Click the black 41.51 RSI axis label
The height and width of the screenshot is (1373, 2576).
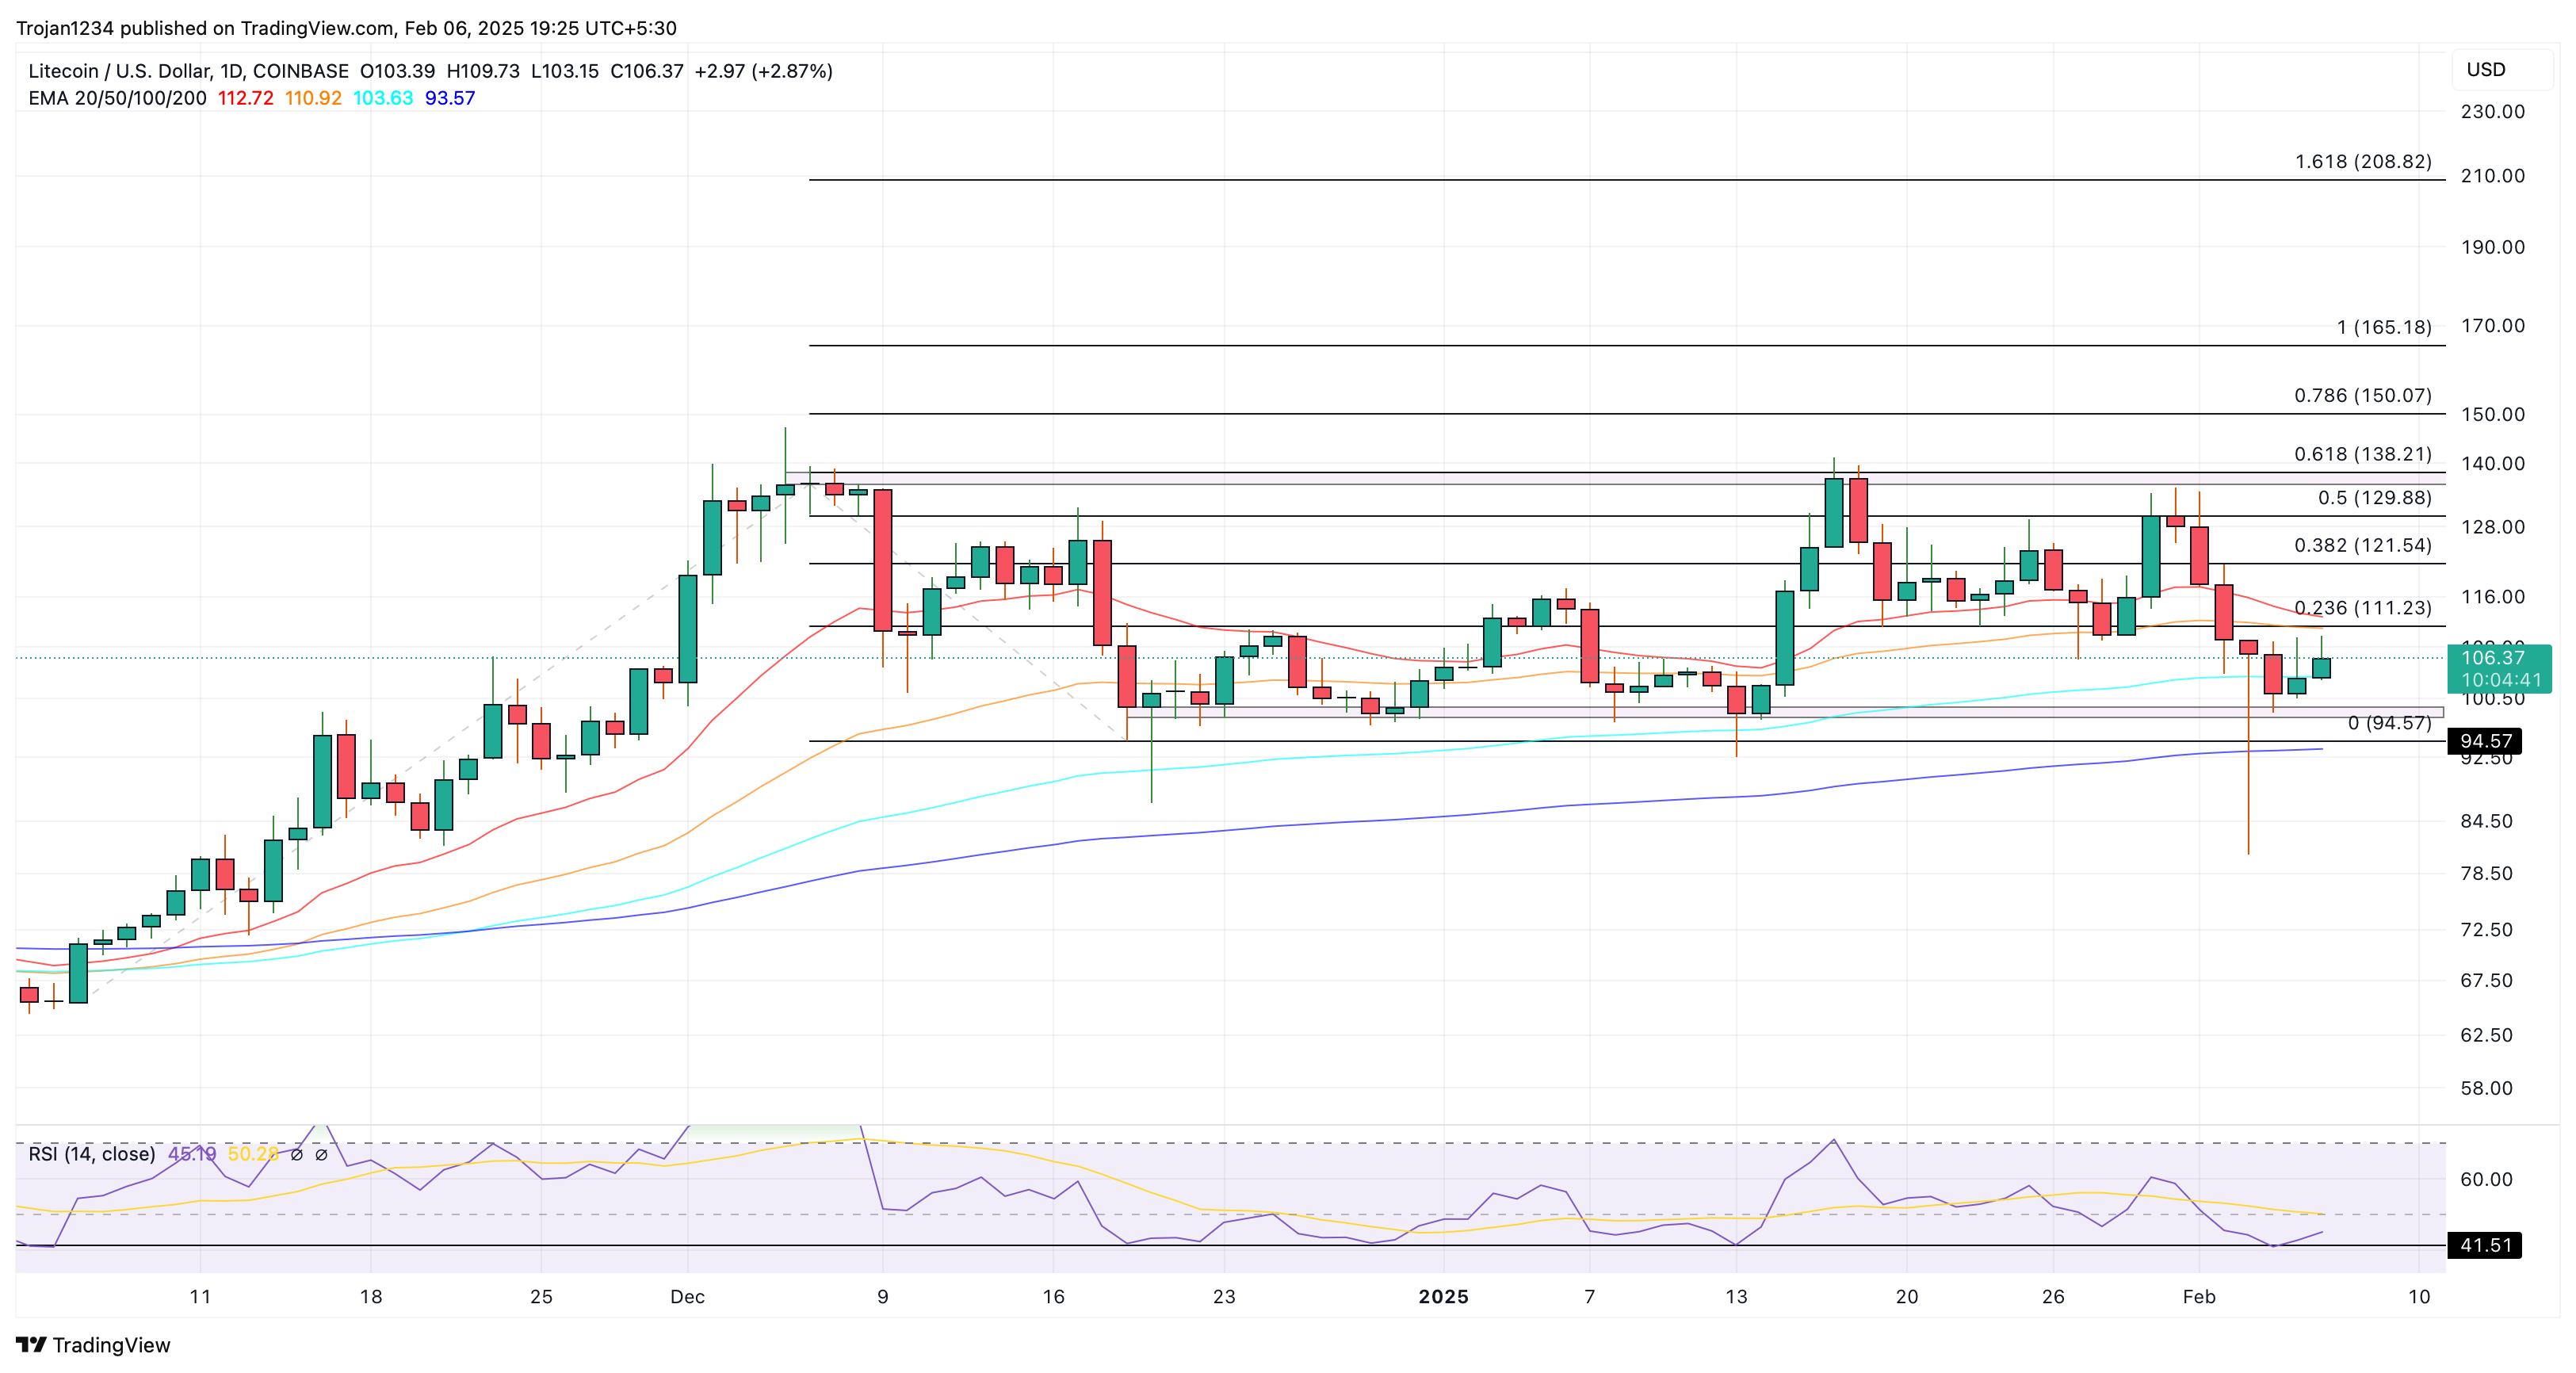(2486, 1245)
